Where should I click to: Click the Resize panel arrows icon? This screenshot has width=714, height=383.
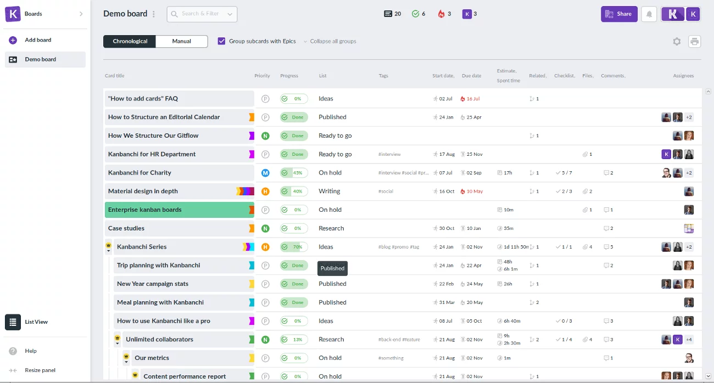point(13,370)
